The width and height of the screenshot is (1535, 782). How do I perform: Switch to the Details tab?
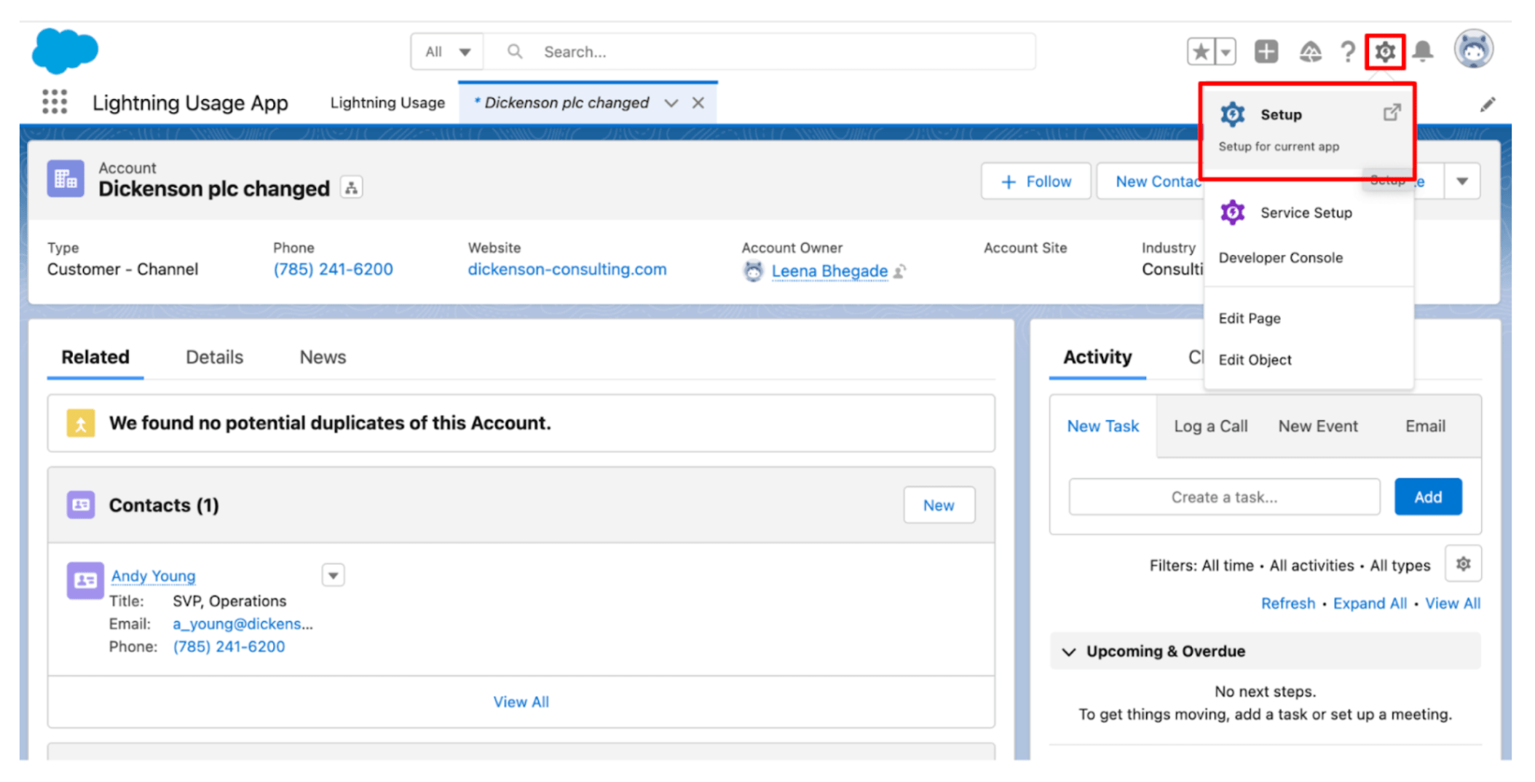pos(213,357)
